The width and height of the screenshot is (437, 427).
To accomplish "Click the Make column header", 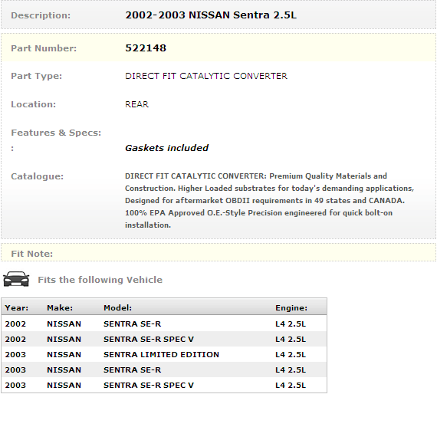I will click(60, 307).
